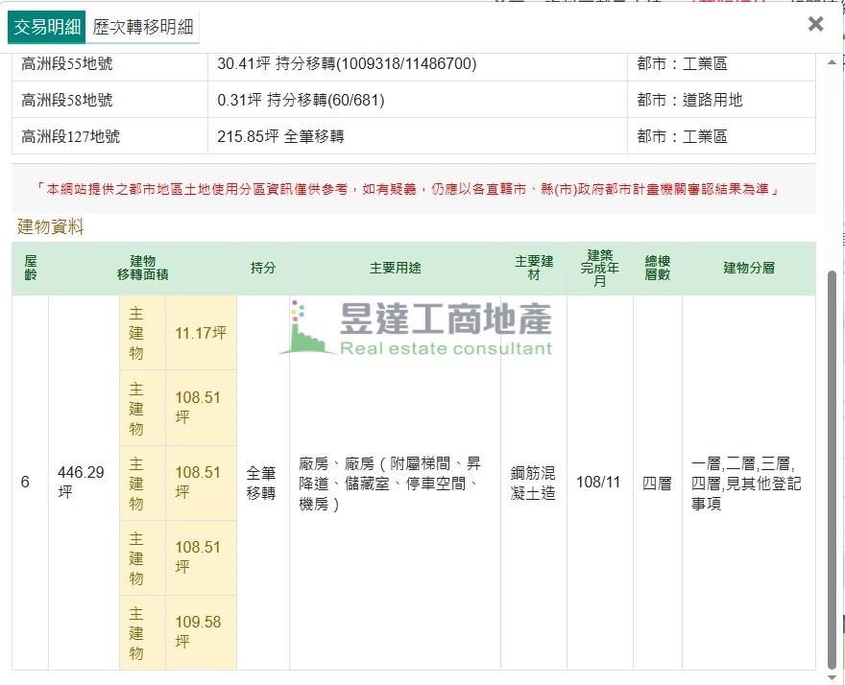
Task: Switch to the 交易明細 tab
Action: [46, 27]
